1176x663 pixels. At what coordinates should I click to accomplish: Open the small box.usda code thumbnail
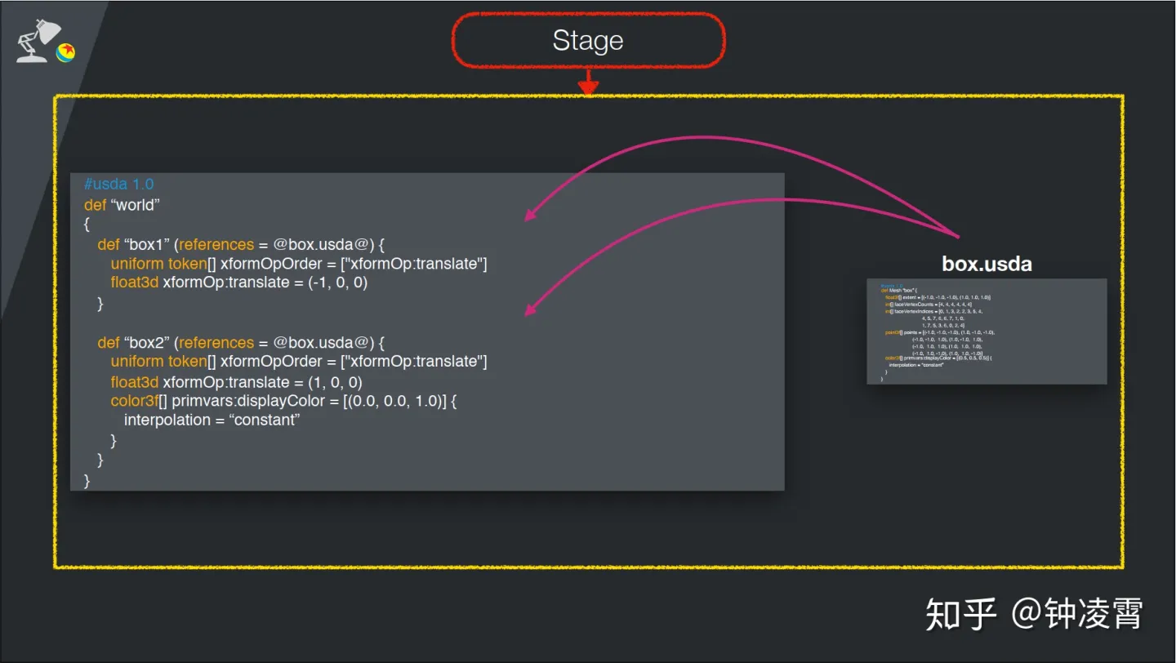[x=987, y=331]
